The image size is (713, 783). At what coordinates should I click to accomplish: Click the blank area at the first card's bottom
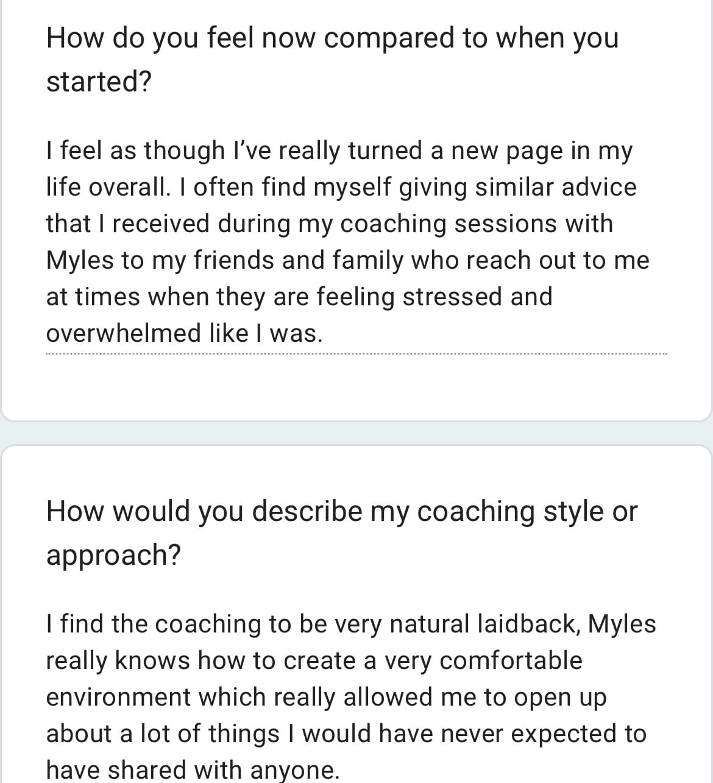point(356,390)
